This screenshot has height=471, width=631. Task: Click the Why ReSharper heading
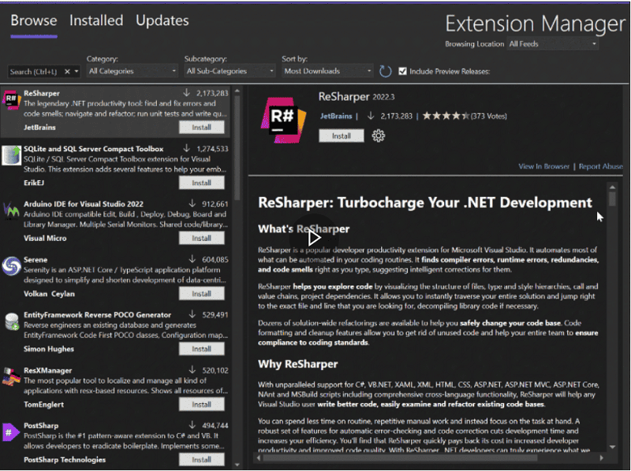(x=298, y=364)
